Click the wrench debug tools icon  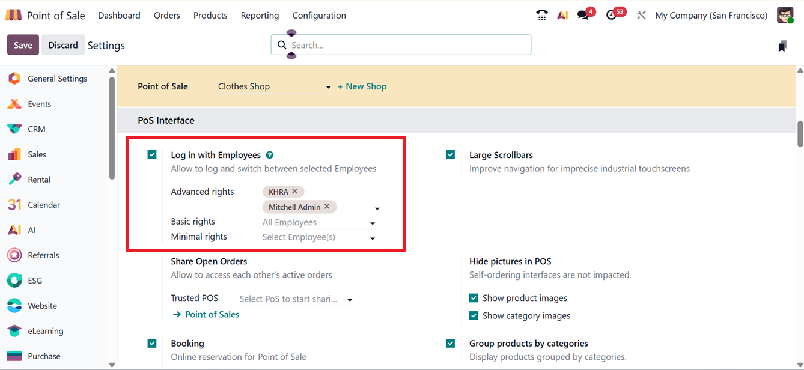coord(641,16)
